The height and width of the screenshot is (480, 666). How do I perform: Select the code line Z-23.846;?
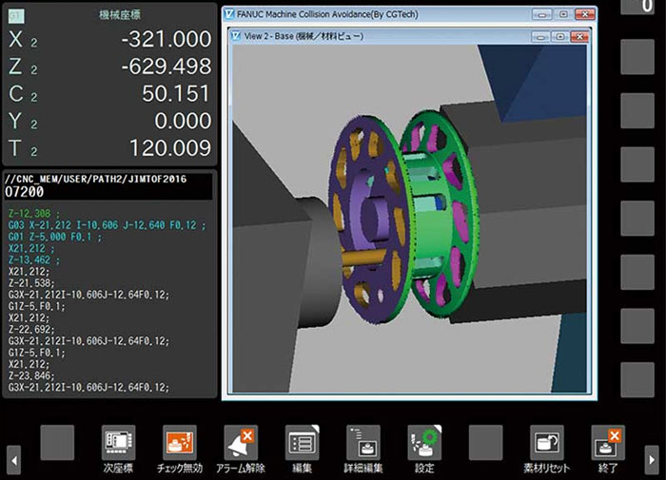coord(31,375)
